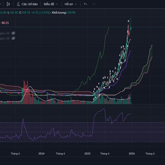Image resolution: width=165 pixels, height=165 pixels.
Task: Select the 2025 label on the time axis
Action: (x=87, y=154)
